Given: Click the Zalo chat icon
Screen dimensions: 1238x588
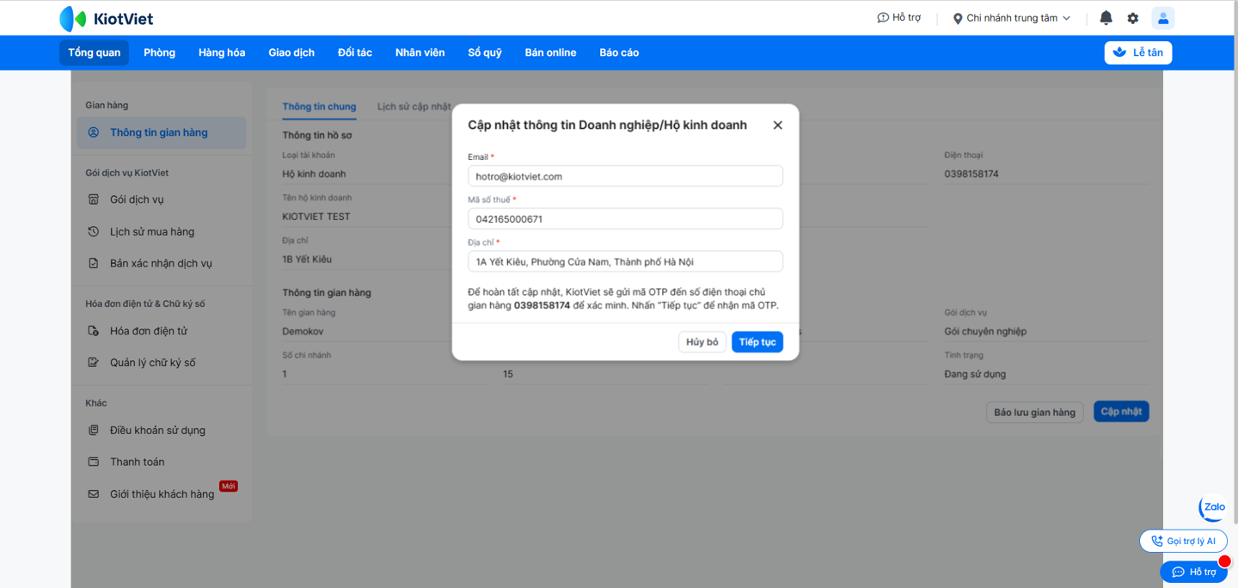Looking at the screenshot, I should click(1213, 507).
